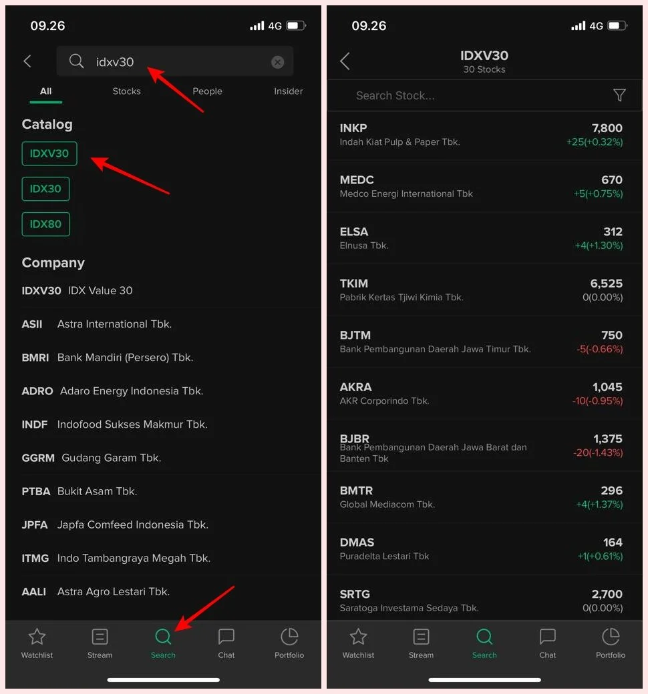Viewport: 648px width, 694px height.
Task: Click the idxv30 search input field
Action: coord(174,61)
